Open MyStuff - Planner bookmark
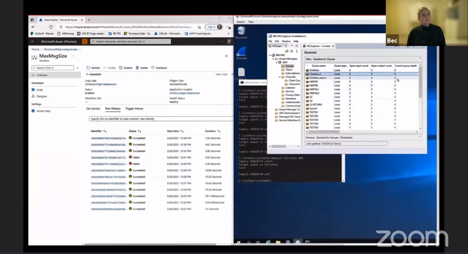The width and height of the screenshot is (468, 254). tap(42, 34)
